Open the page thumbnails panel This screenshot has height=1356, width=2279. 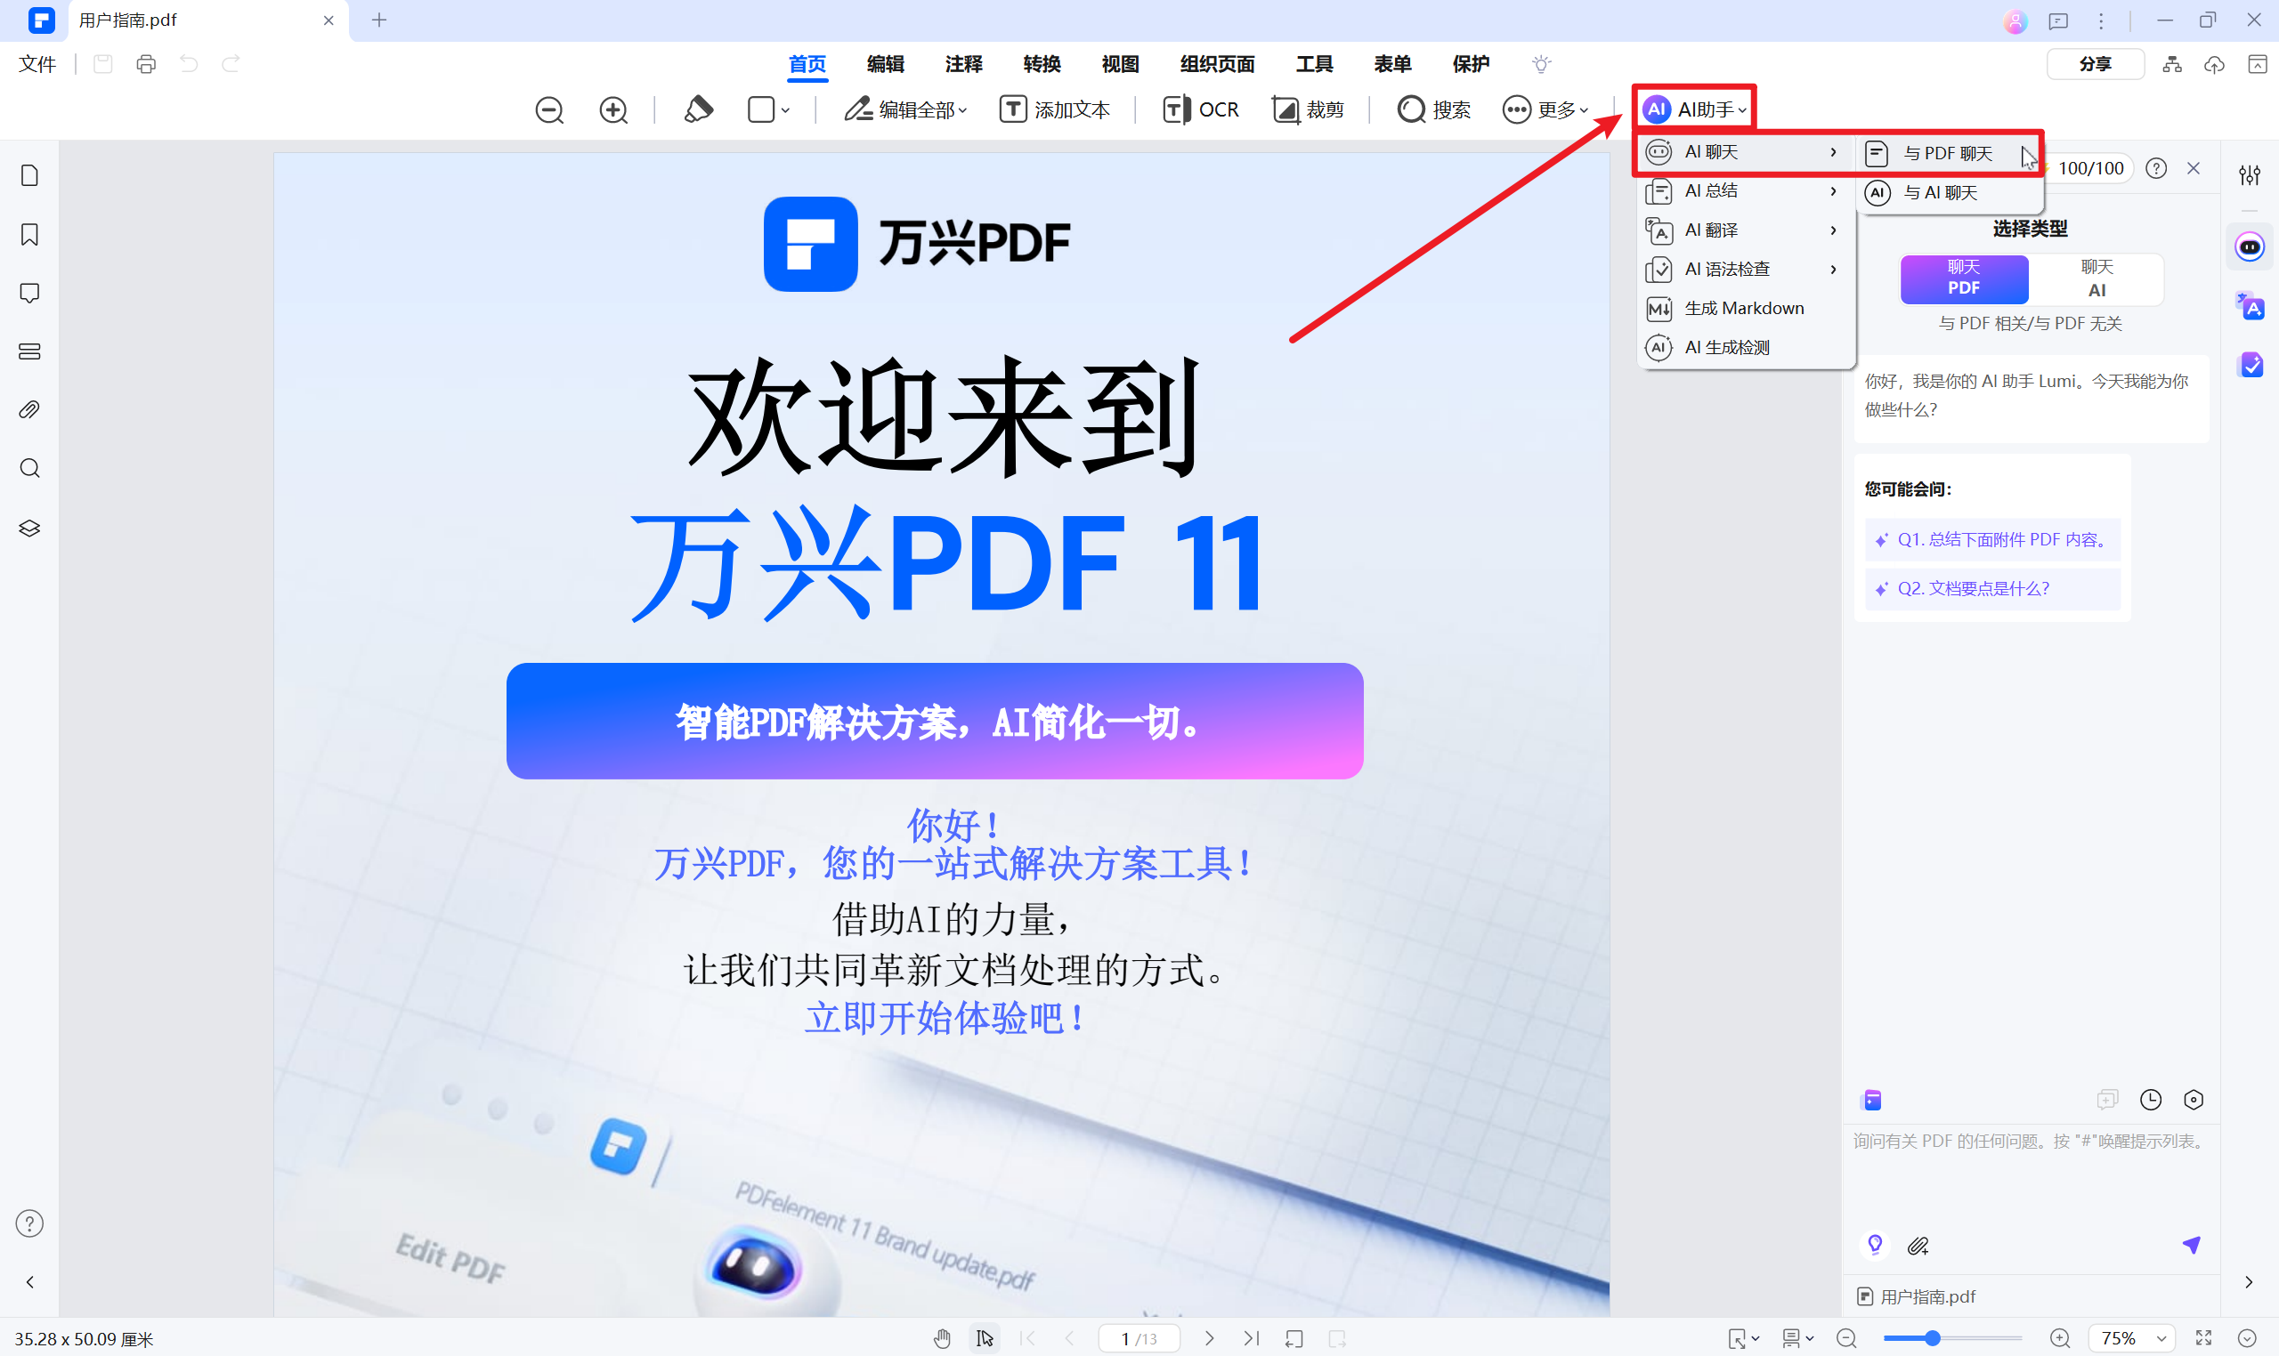29,174
